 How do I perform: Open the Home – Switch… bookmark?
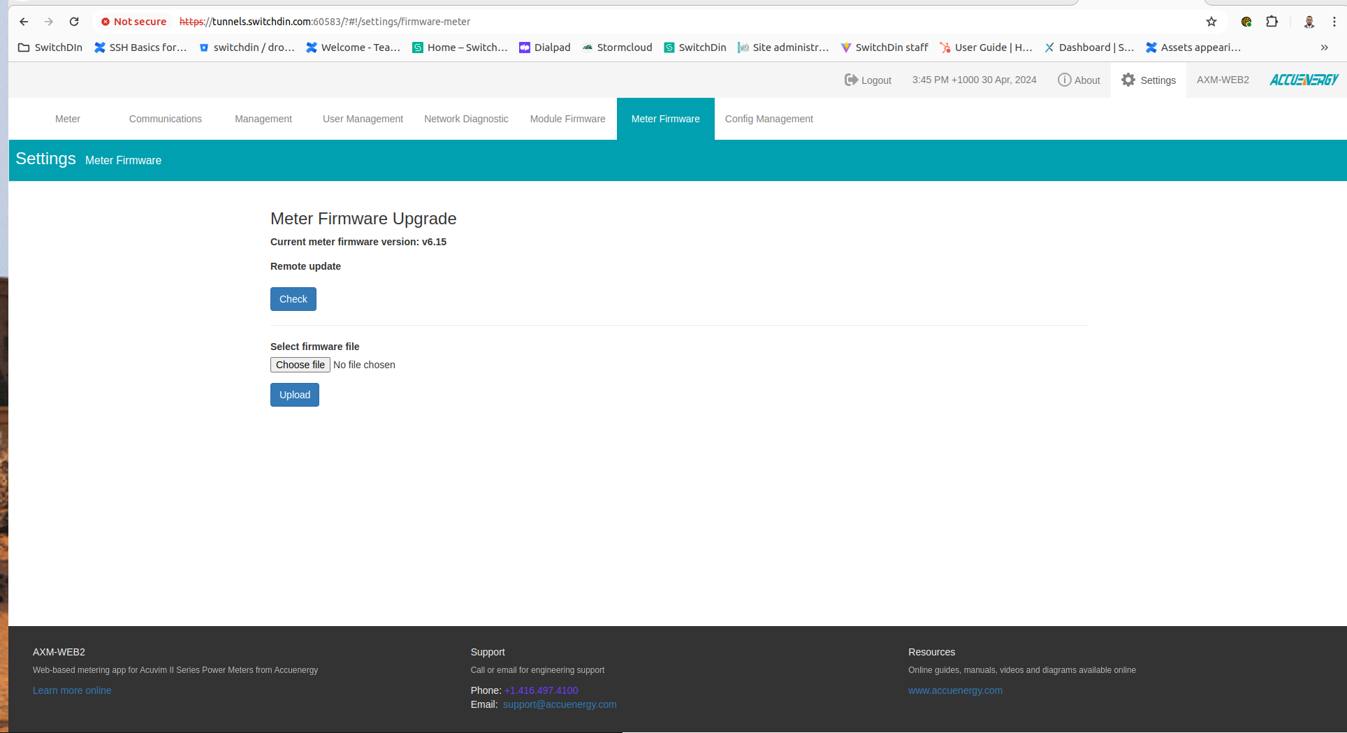pos(460,48)
